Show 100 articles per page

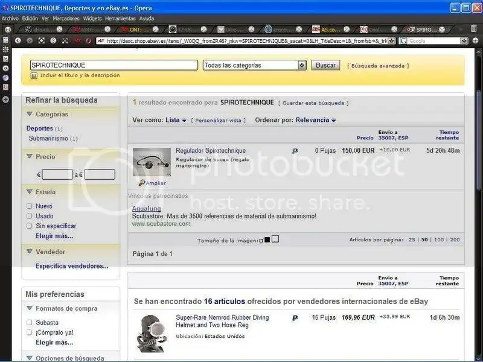[439, 240]
